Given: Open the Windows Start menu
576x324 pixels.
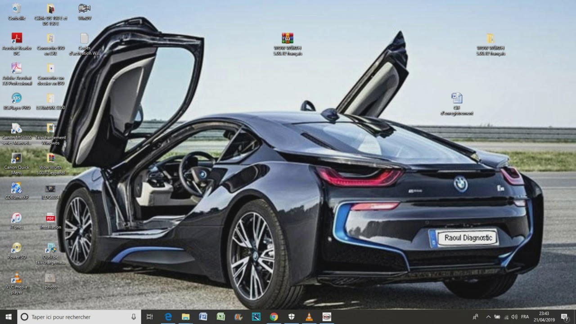Looking at the screenshot, I should point(9,317).
